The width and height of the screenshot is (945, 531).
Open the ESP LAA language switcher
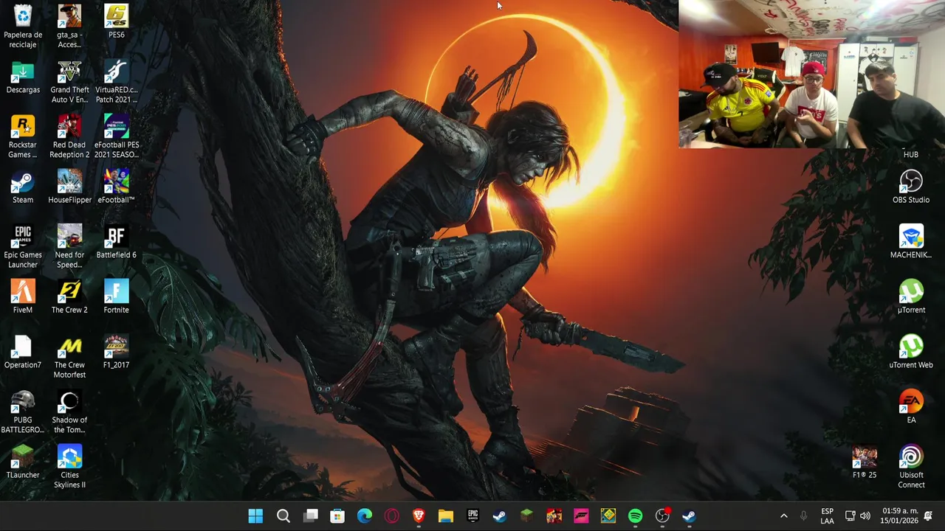point(827,516)
